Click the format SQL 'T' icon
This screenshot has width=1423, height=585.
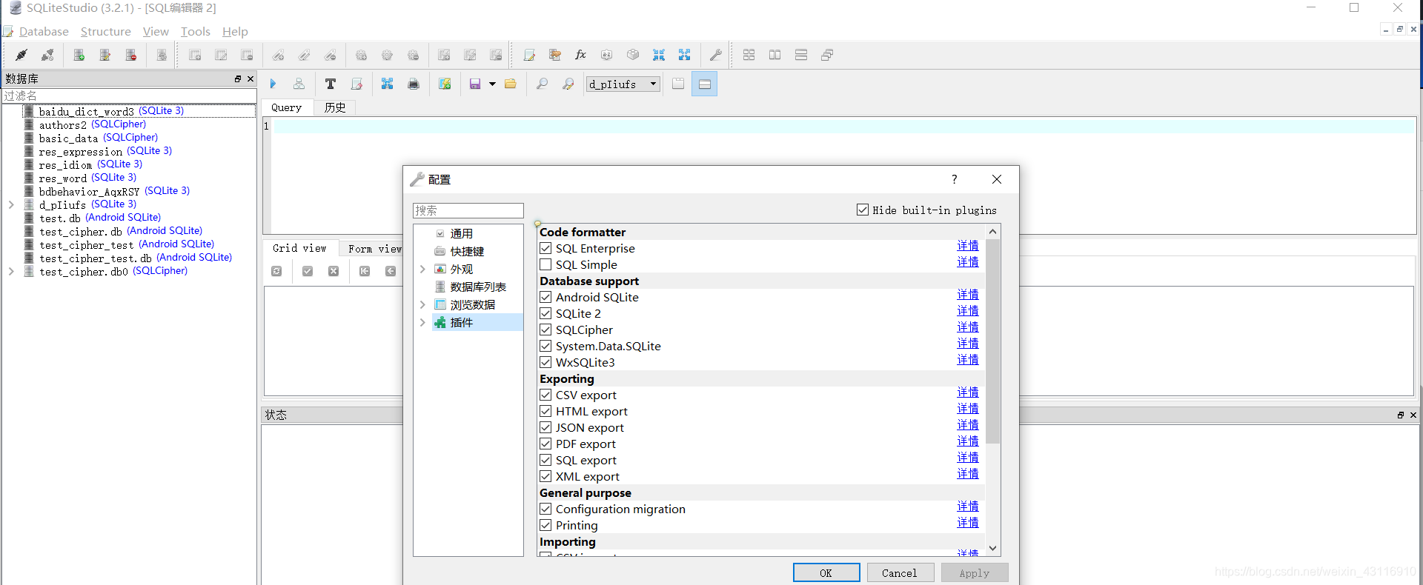pyautogui.click(x=331, y=84)
